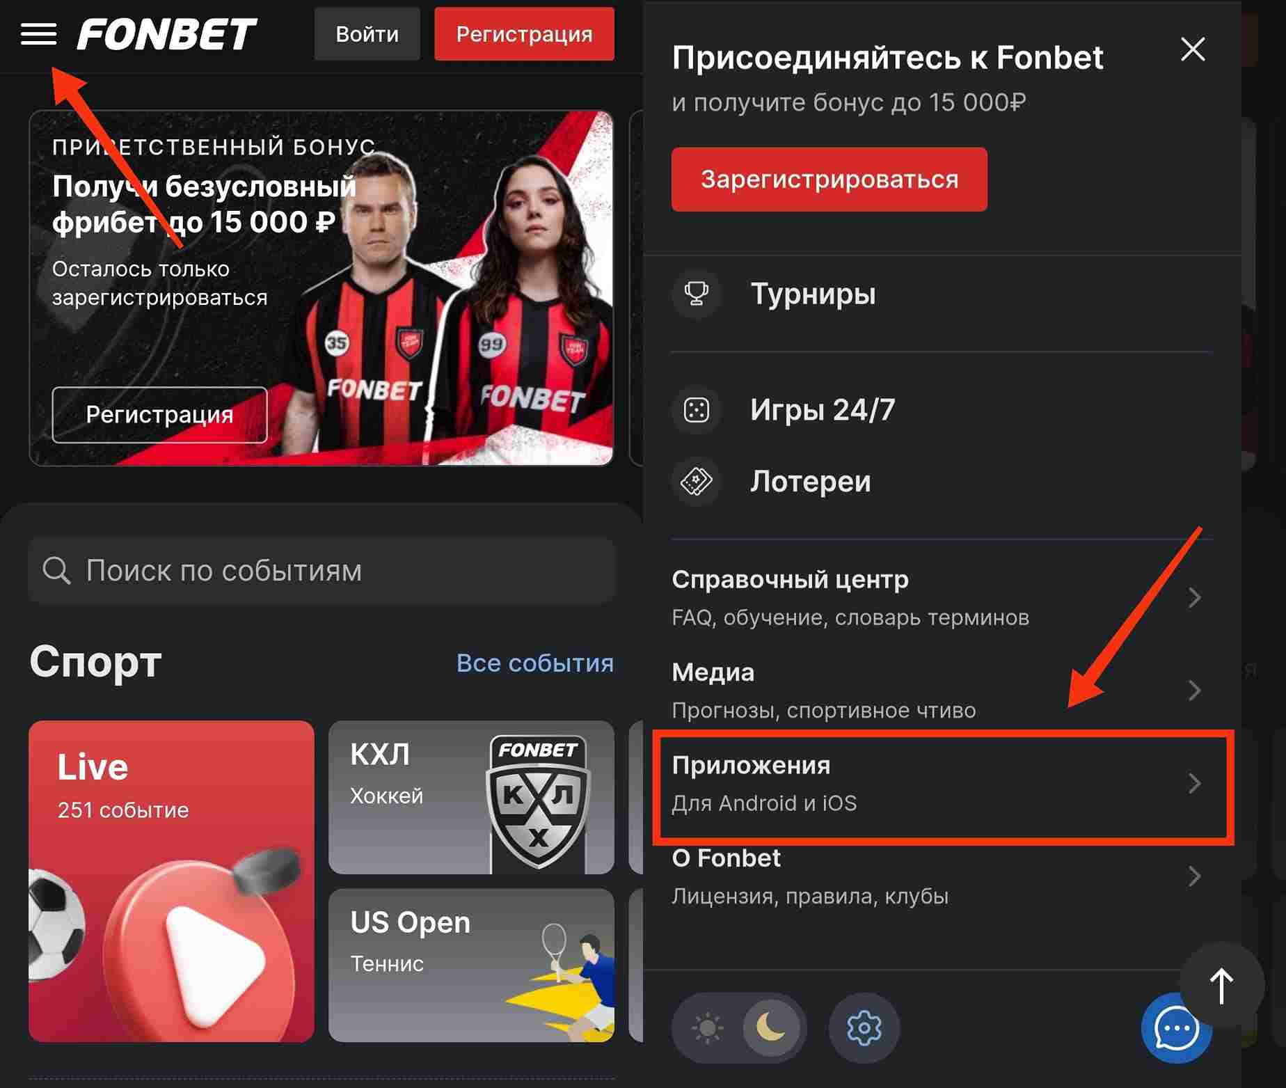Click the Войти button
The width and height of the screenshot is (1286, 1088).
[367, 34]
